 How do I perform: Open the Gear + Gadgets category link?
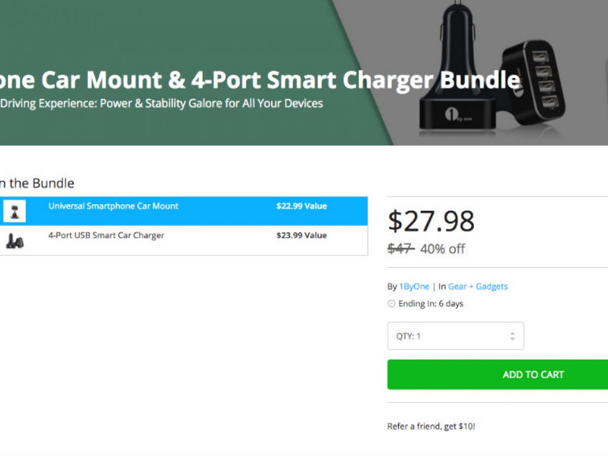[x=477, y=286]
